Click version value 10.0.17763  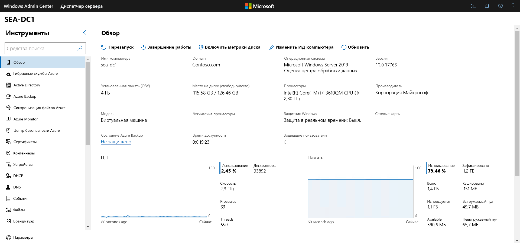(386, 65)
